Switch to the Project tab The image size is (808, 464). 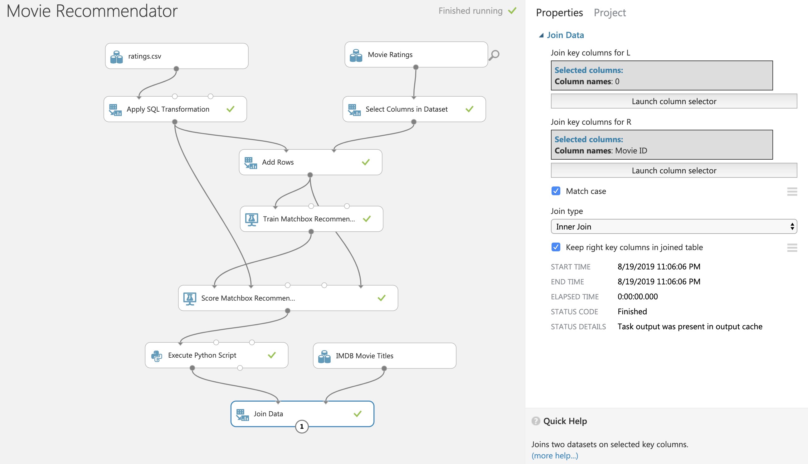point(609,13)
